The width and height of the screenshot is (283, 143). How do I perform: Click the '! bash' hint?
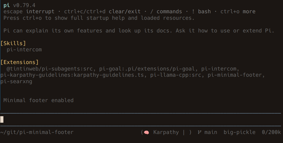coord(201,12)
